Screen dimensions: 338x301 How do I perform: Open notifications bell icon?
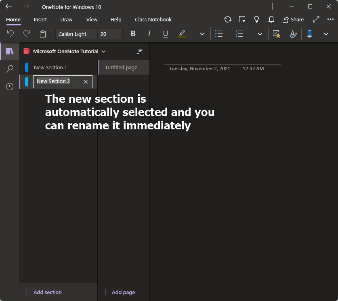point(271,20)
